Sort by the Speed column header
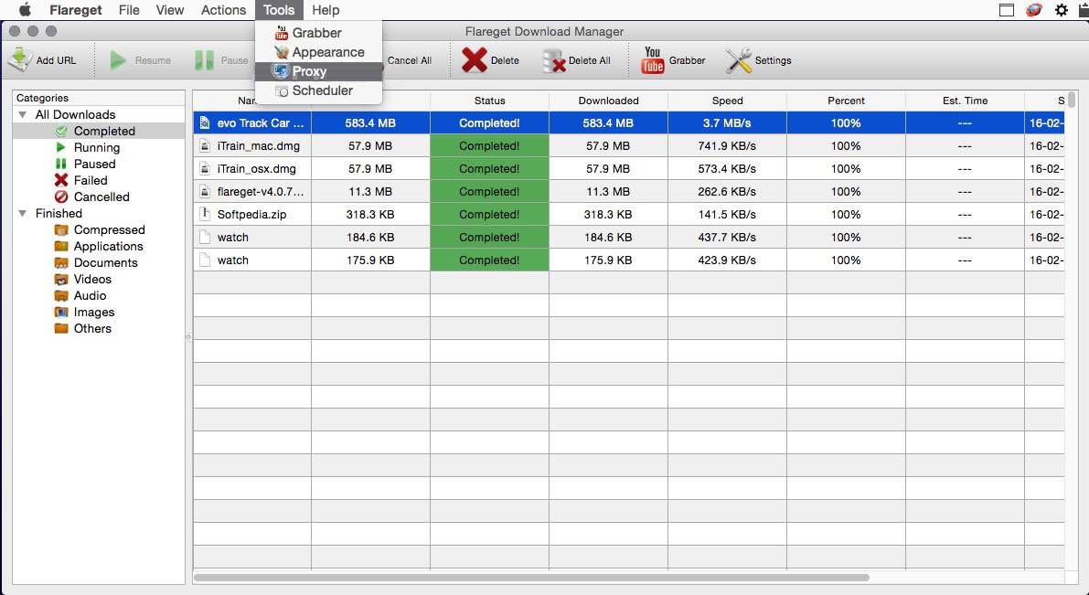 [x=727, y=101]
